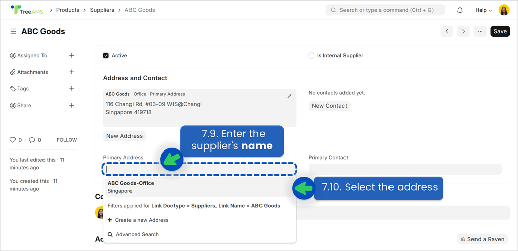
Task: Click the New Address button
Action: pos(124,136)
